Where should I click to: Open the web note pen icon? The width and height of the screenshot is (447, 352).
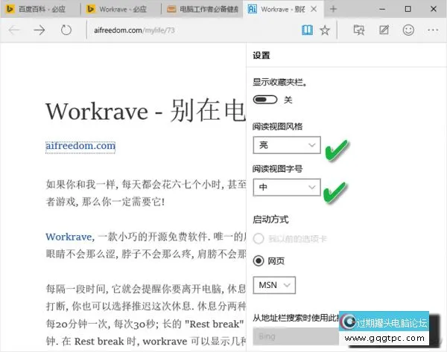(384, 31)
